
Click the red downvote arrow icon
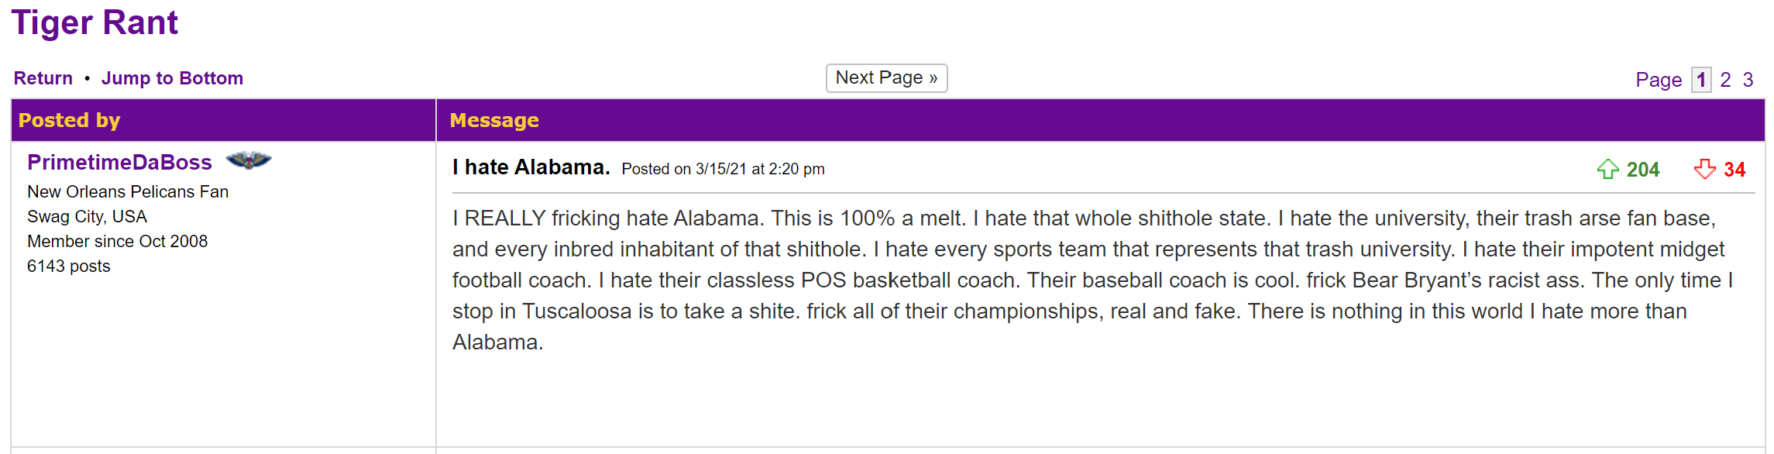pos(1704,169)
